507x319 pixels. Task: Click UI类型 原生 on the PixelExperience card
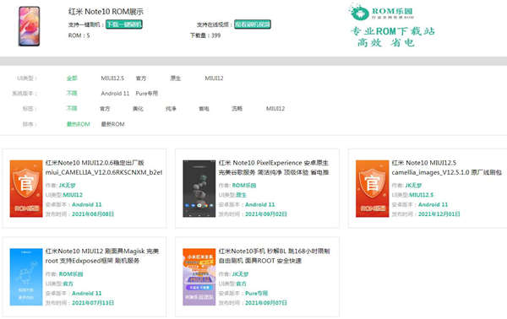241,195
